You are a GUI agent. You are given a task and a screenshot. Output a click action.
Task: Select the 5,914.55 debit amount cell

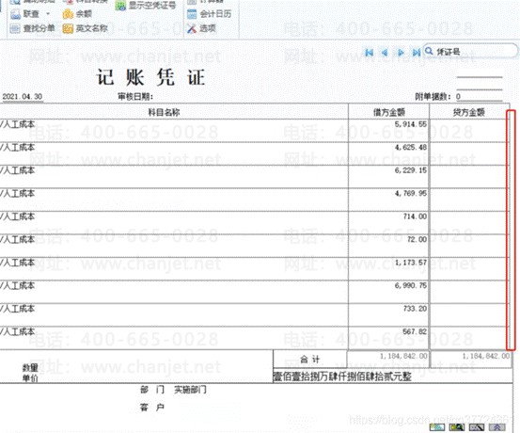(x=388, y=131)
